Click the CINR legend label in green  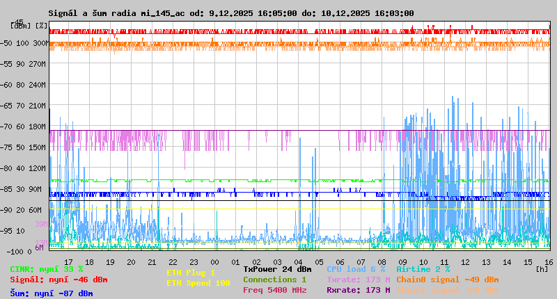(x=46, y=268)
